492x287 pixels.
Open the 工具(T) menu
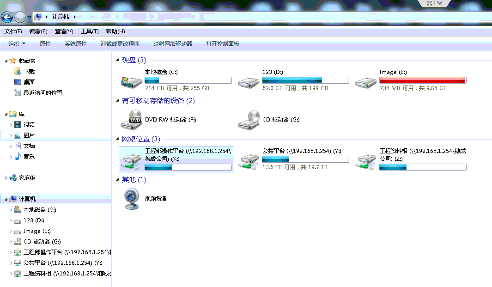pyautogui.click(x=90, y=31)
